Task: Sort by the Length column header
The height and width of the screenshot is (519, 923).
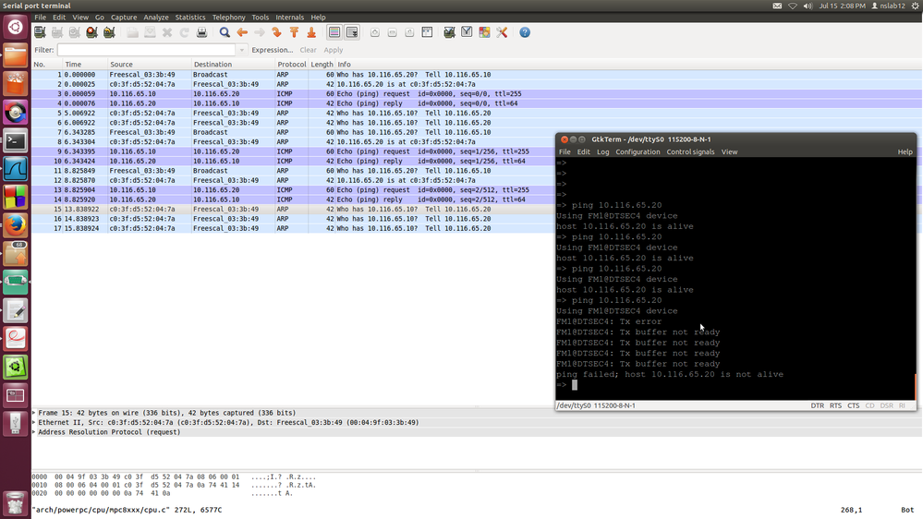Action: pyautogui.click(x=322, y=64)
